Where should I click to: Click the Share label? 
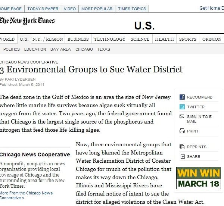(x=193, y=156)
